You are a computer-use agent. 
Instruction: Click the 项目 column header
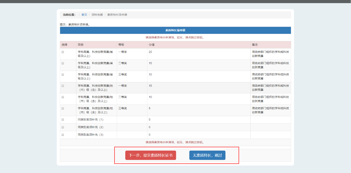(x=80, y=45)
